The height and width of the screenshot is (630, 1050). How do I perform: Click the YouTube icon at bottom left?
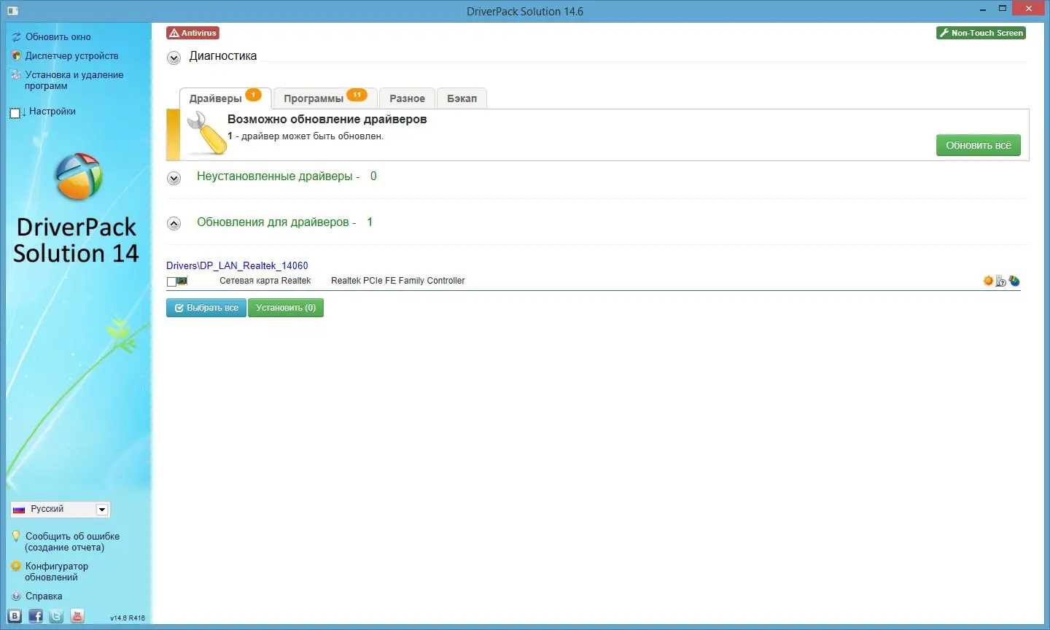coord(77,616)
